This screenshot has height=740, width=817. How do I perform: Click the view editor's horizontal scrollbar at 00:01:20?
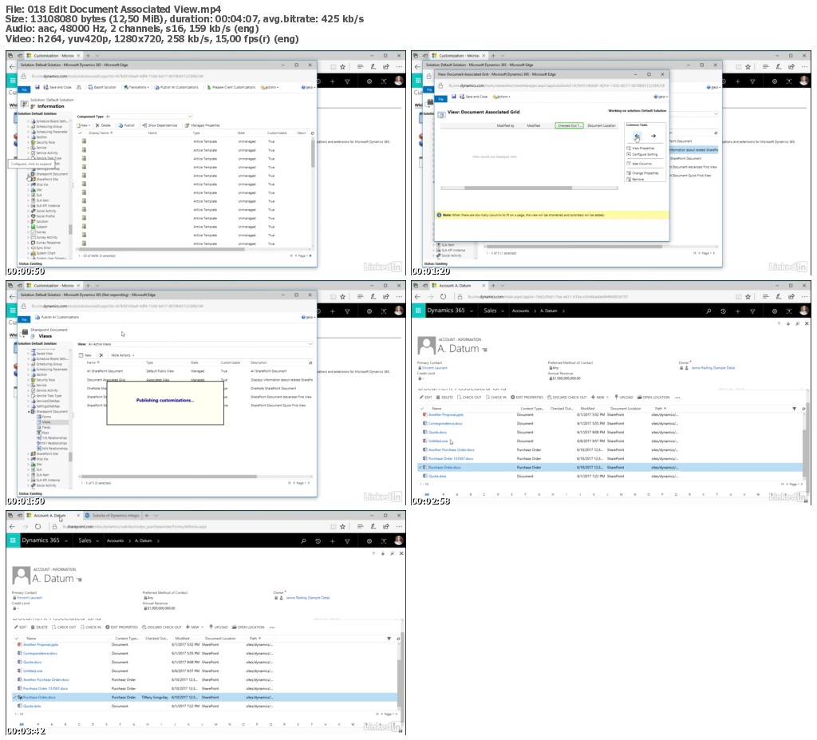519,188
